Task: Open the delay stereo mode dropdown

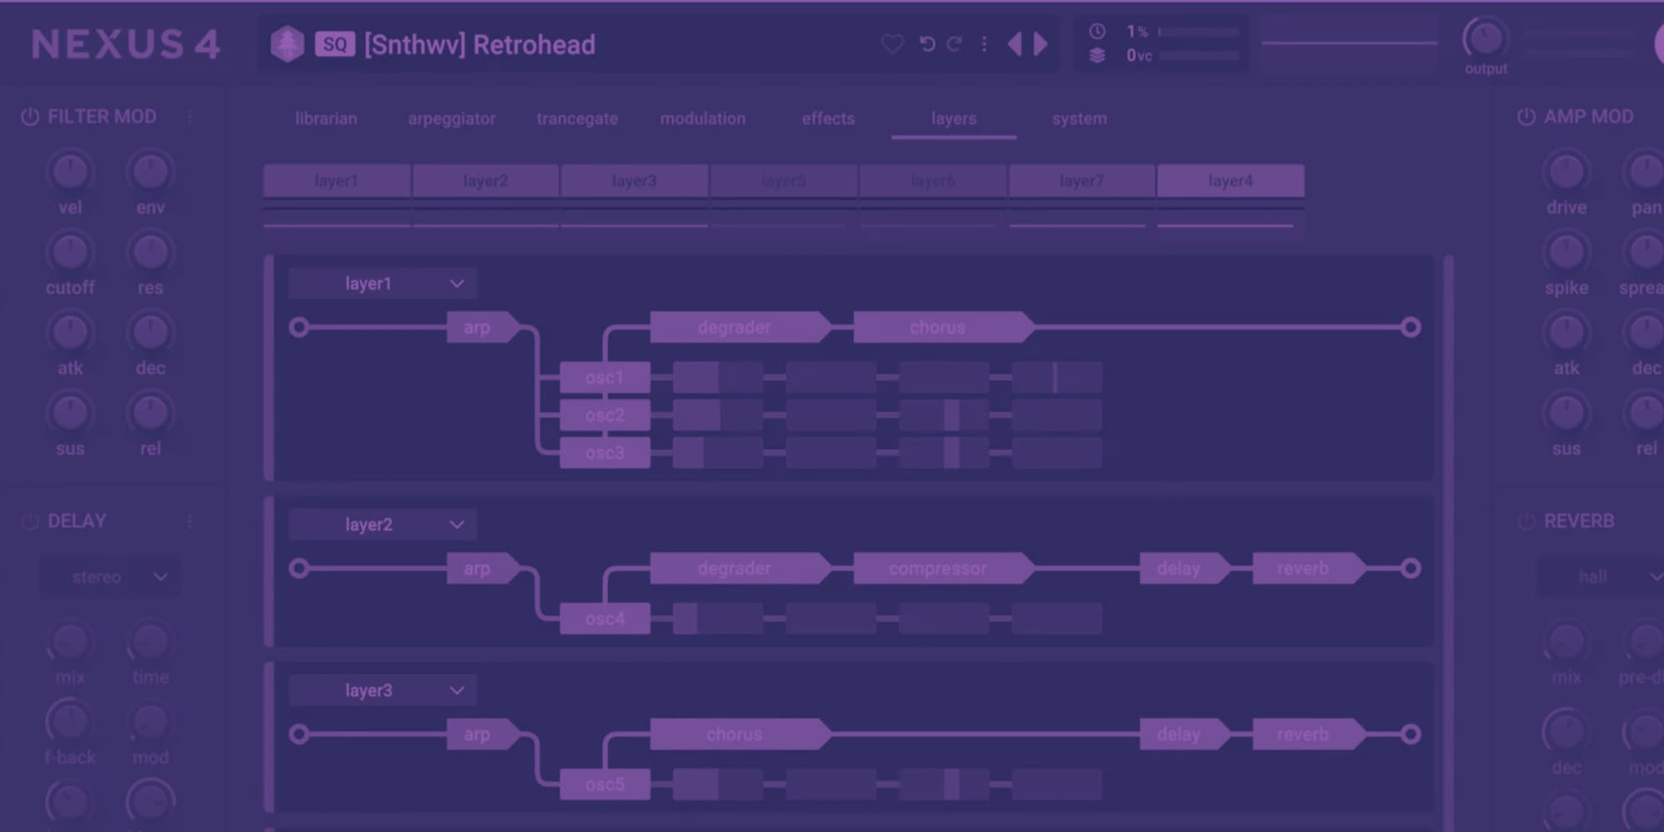Action: (111, 577)
